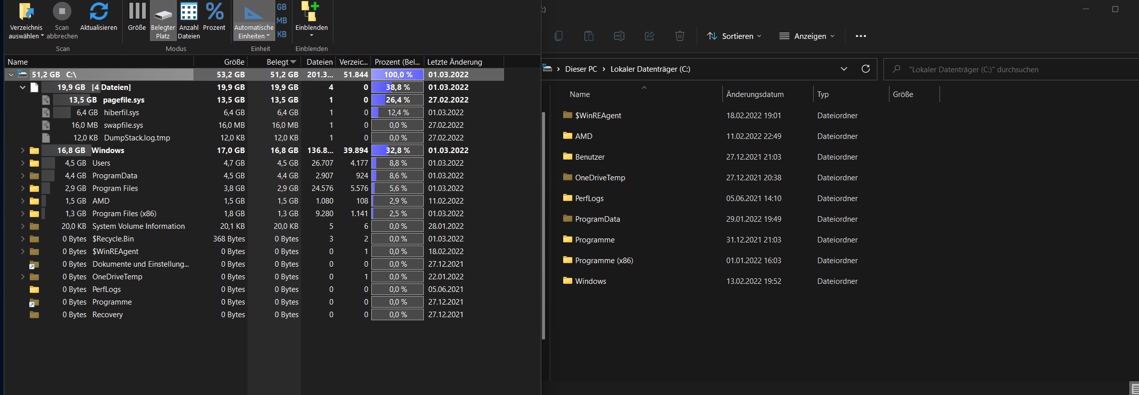Refresh the Explorer folder view
1139x395 pixels.
pyautogui.click(x=865, y=69)
